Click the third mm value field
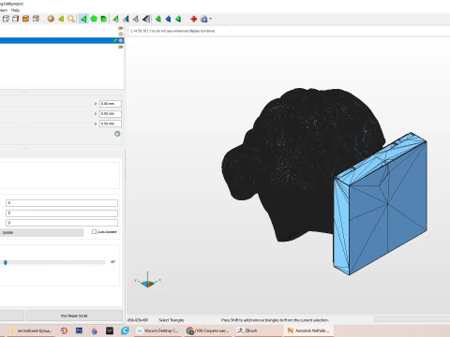Image resolution: width=450 pixels, height=337 pixels. pyautogui.click(x=111, y=124)
